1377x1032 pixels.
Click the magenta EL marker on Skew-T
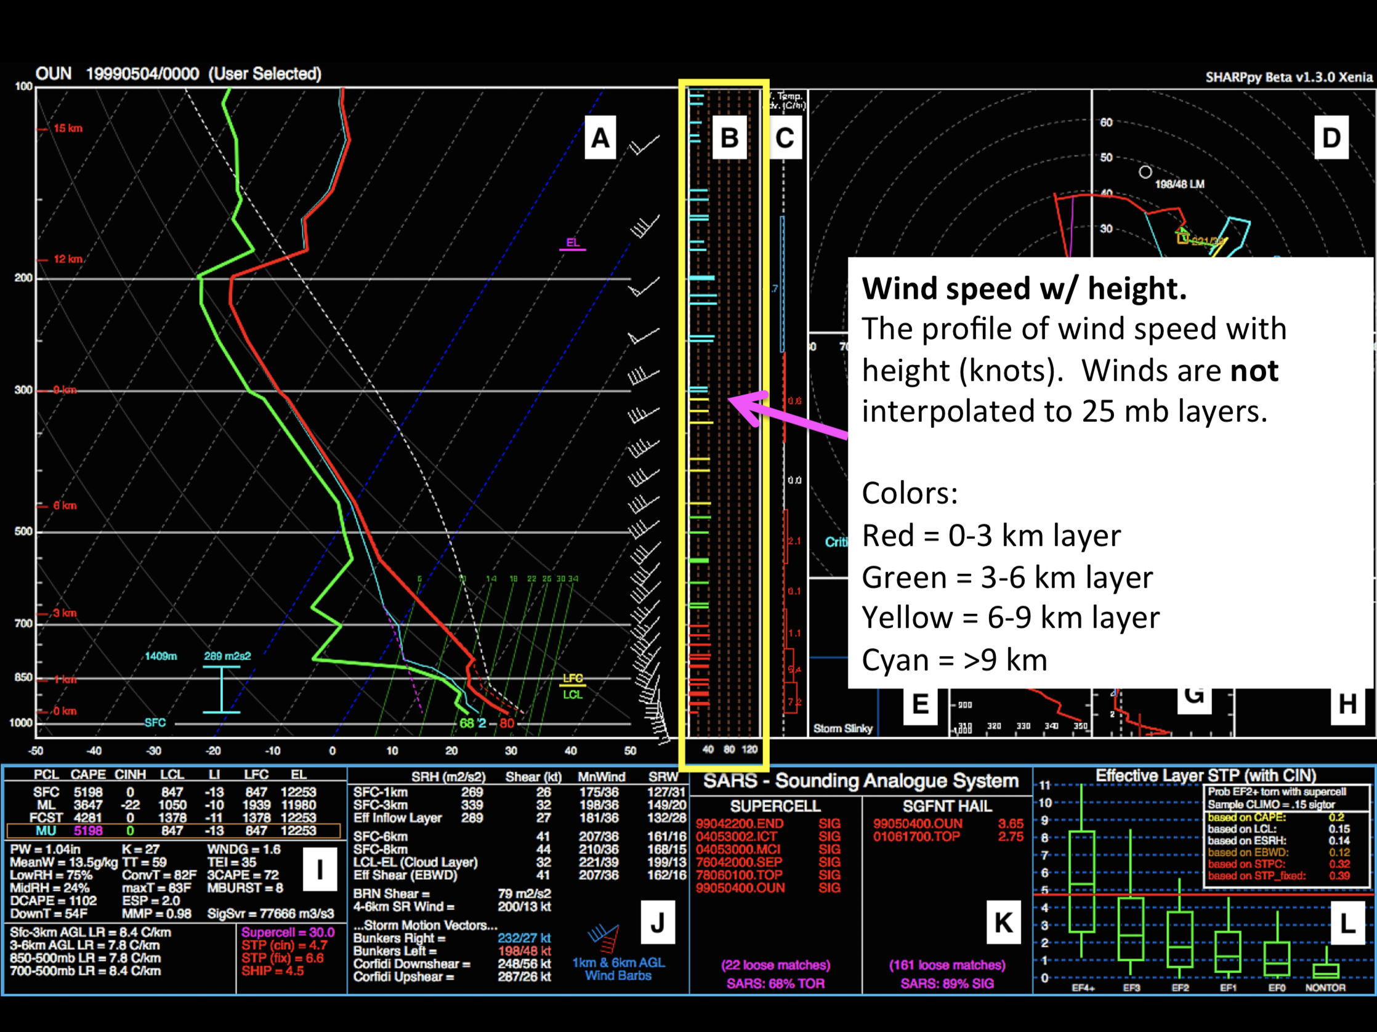573,244
